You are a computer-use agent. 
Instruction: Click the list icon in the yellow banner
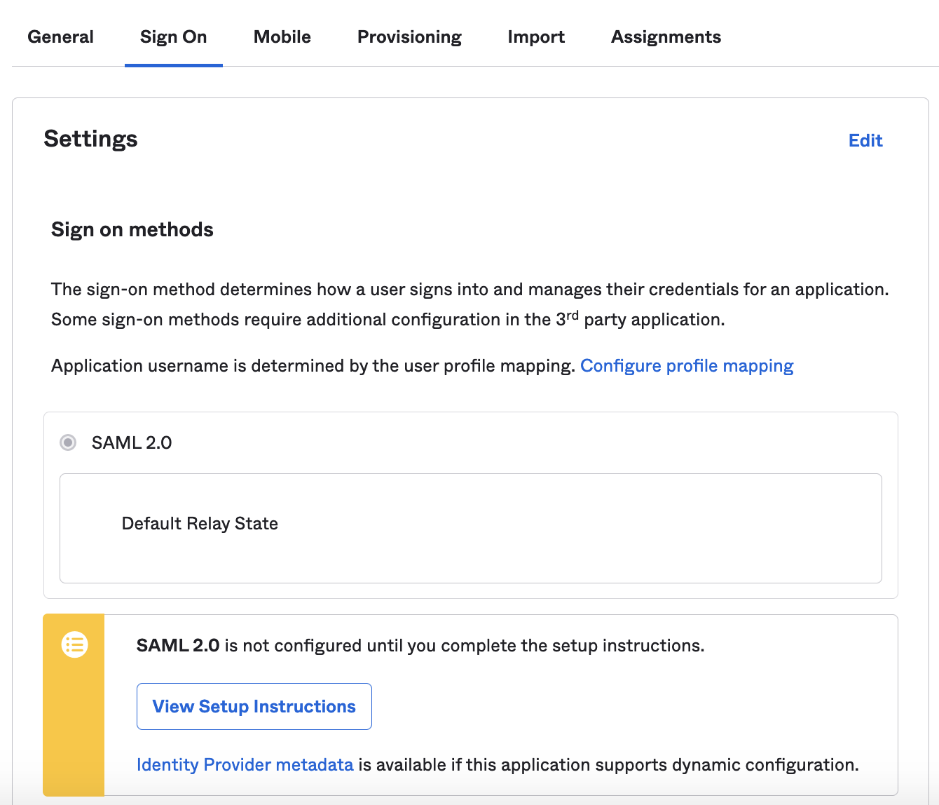[74, 644]
